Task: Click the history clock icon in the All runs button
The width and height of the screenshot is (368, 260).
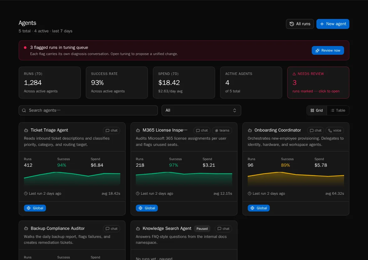Action: [292, 24]
